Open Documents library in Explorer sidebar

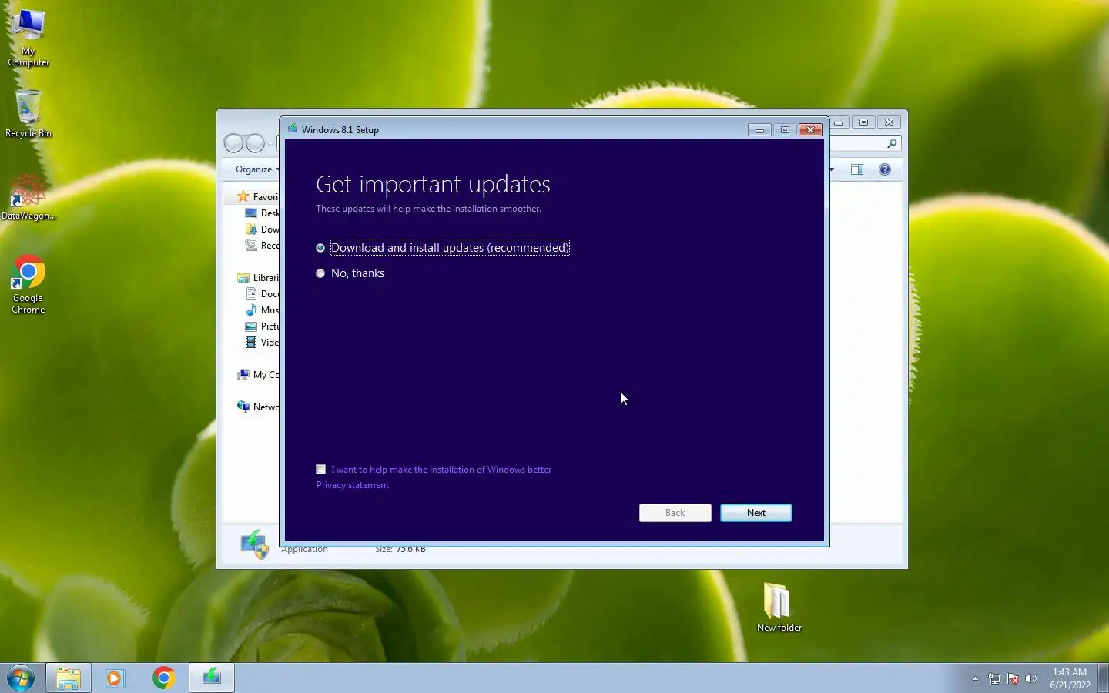click(x=262, y=294)
